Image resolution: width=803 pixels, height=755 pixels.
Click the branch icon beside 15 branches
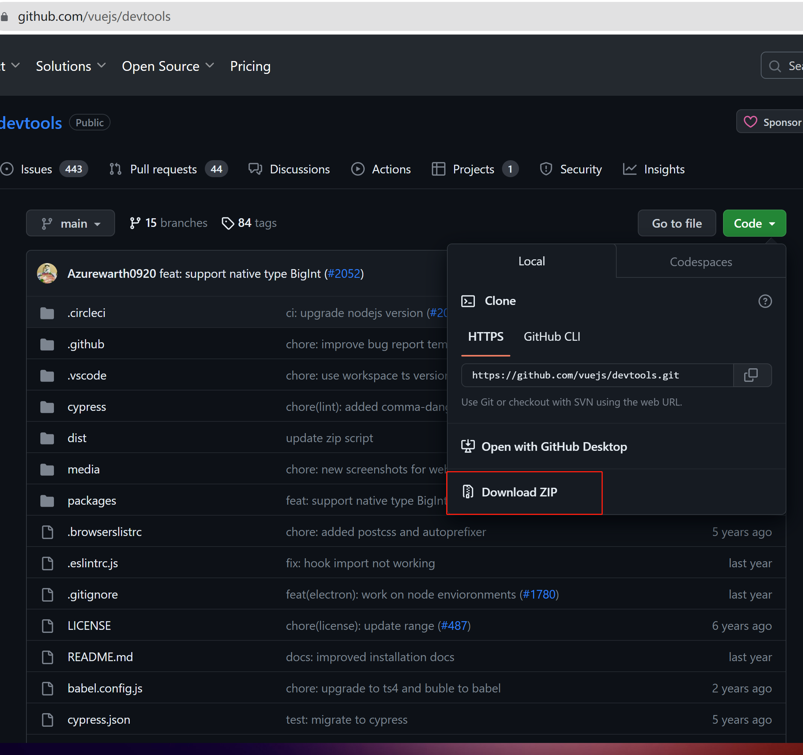tap(135, 223)
